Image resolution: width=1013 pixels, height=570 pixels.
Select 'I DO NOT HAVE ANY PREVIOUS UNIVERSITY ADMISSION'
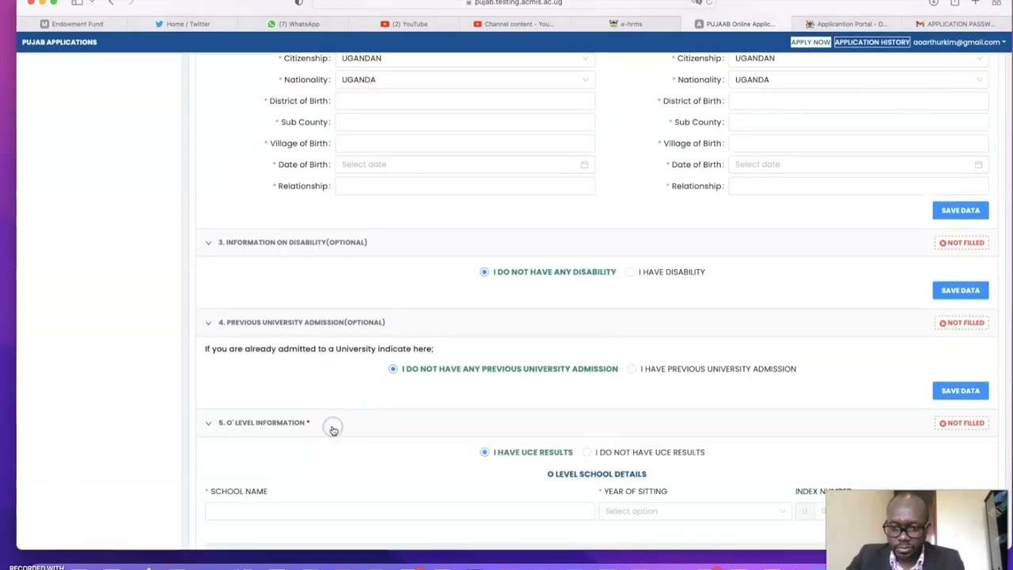[393, 369]
